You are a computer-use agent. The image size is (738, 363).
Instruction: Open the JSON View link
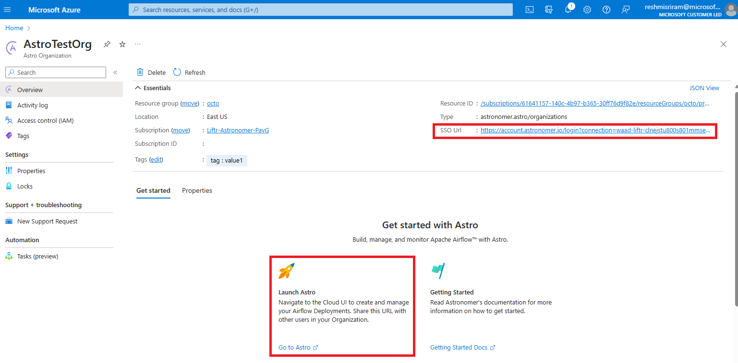[704, 88]
